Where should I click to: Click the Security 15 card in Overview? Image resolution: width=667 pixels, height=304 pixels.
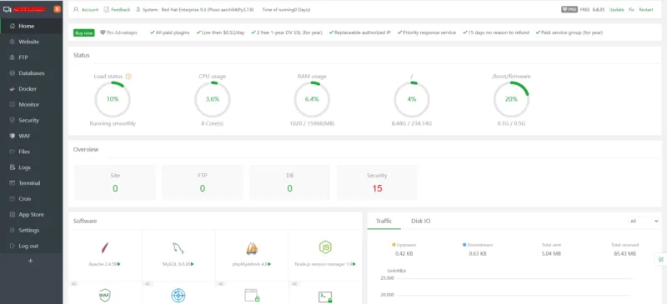tap(377, 182)
